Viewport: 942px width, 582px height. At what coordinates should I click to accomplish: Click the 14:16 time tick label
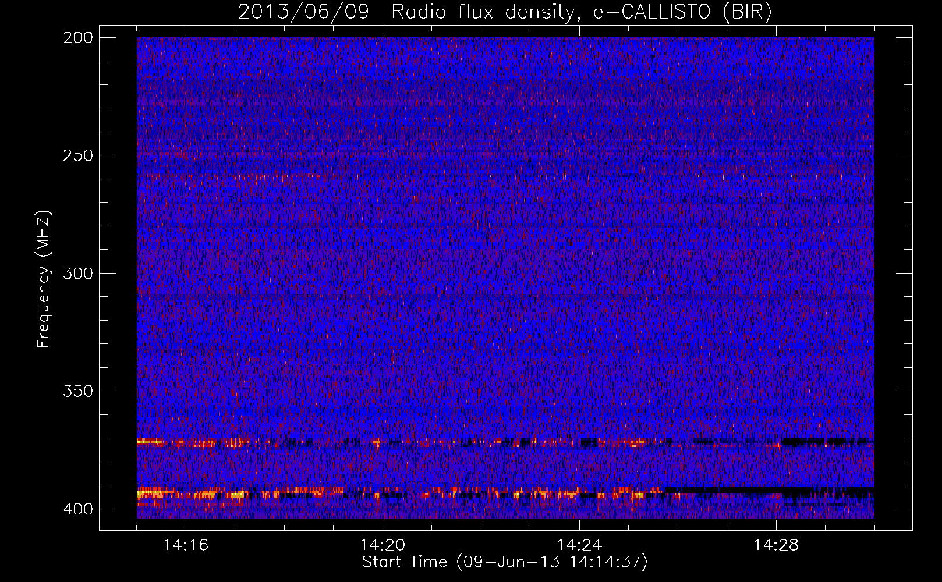point(186,545)
